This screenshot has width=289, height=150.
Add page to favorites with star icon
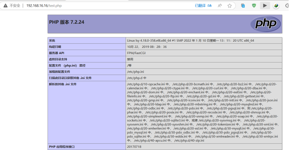tap(229, 6)
